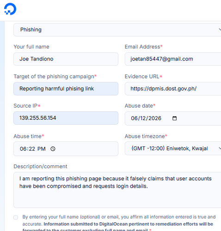Click the Target of the phishing campaign field
The width and height of the screenshot is (221, 231).
pos(66,89)
